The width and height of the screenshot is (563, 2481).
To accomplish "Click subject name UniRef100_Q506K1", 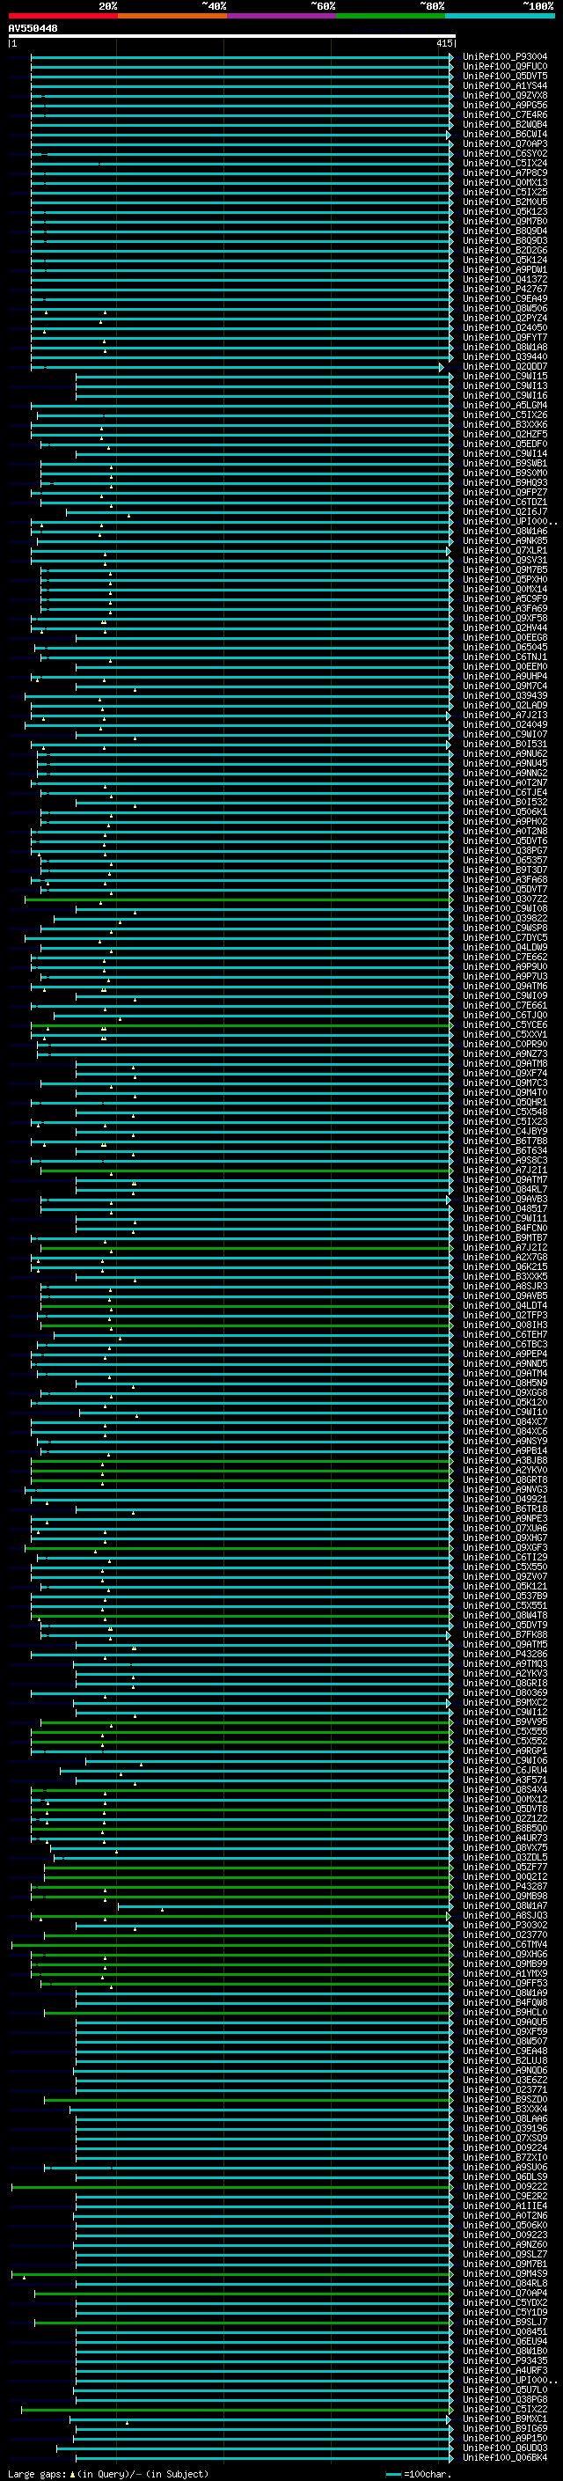I will click(x=505, y=812).
